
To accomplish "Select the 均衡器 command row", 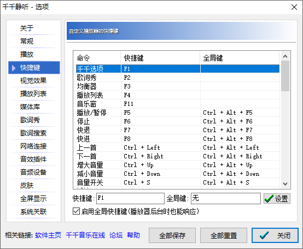I will click(x=178, y=86).
